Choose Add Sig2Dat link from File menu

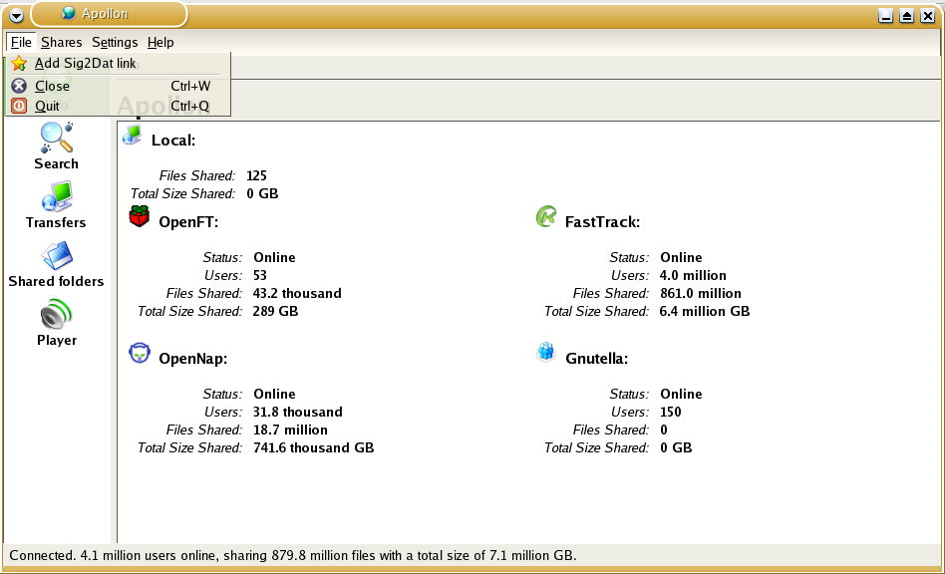[x=118, y=63]
